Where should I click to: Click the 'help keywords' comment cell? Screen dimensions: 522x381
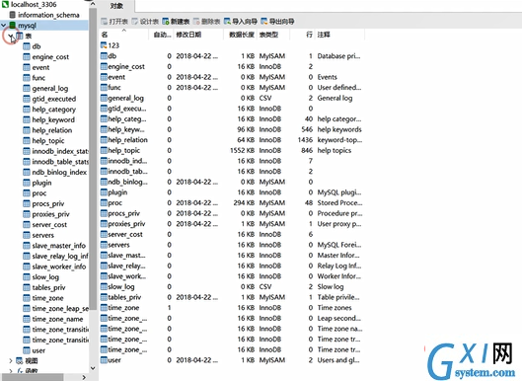click(339, 129)
